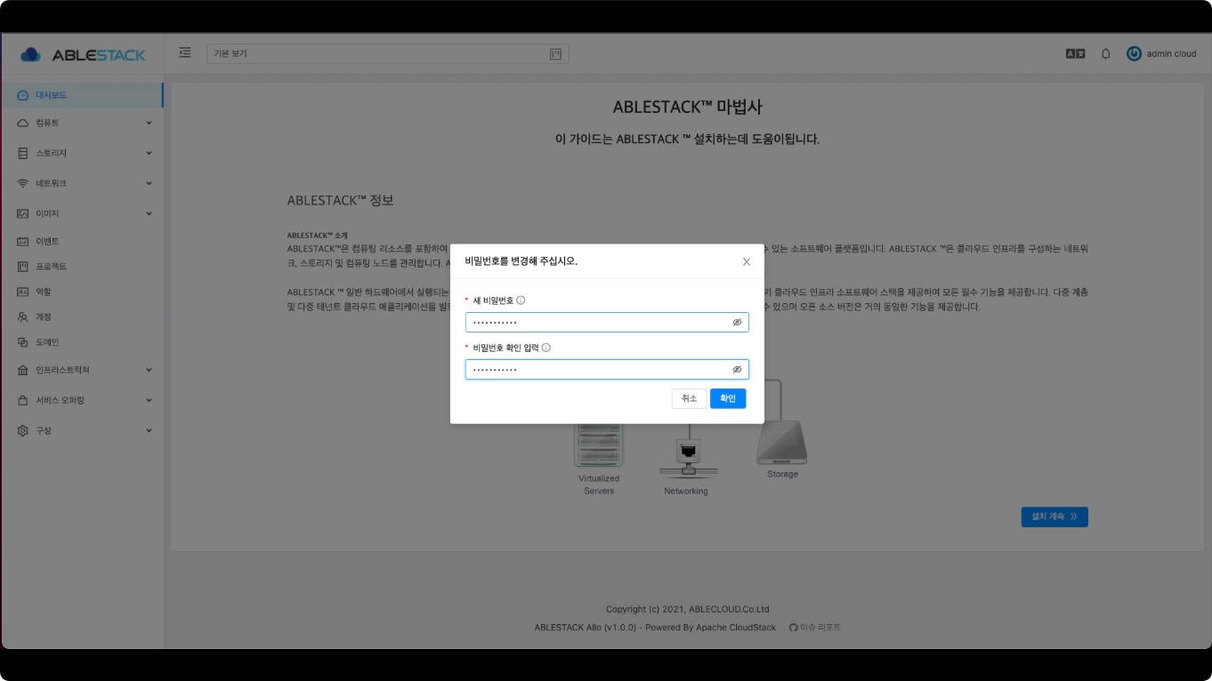This screenshot has width=1212, height=681.
Task: Click info icon next to 비밀번호 확인 입력
Action: tap(546, 348)
